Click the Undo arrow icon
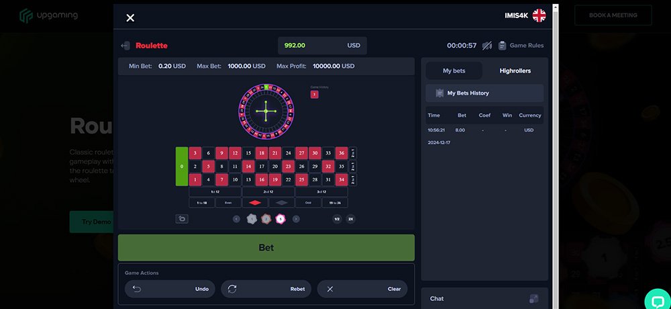Viewport: 671px width, 309px height. coord(137,289)
